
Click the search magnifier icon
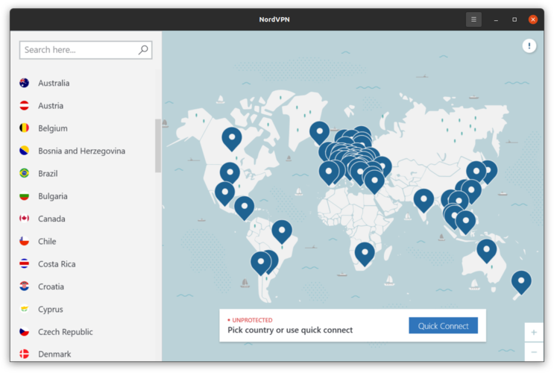click(x=143, y=50)
